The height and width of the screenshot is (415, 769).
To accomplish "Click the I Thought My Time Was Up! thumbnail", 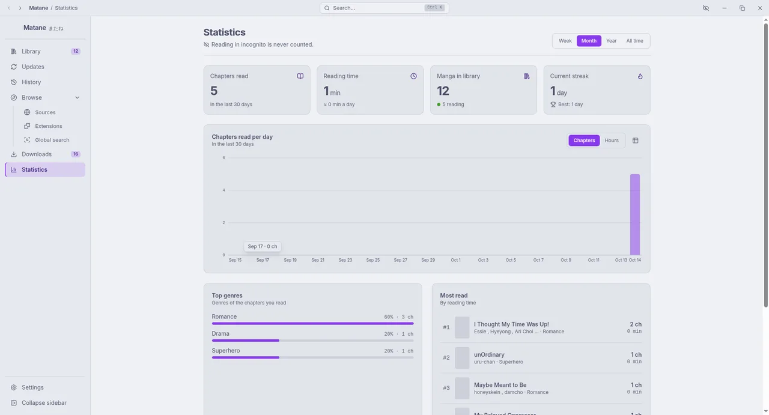I will (x=462, y=328).
